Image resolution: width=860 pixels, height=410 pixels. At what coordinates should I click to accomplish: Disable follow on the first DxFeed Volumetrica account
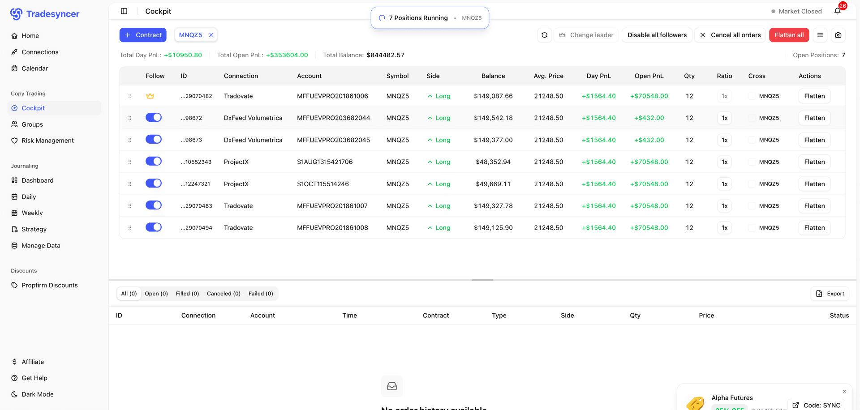click(154, 117)
